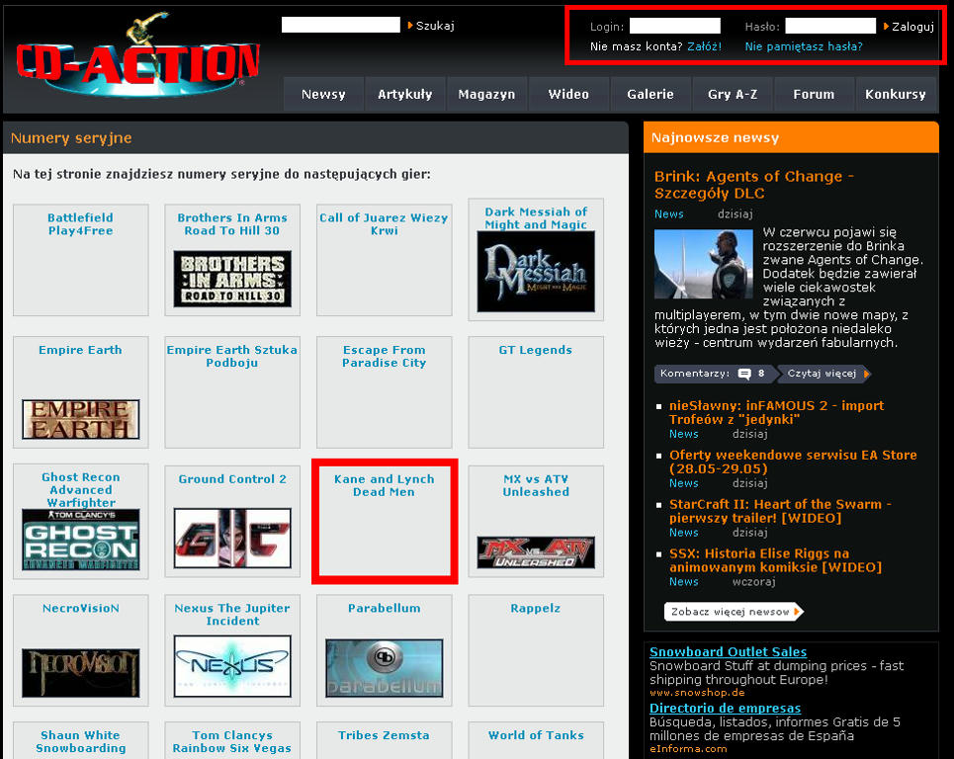Open Ghost Recon Advanced Warfighter link
Viewport: 954px width, 759px height.
(x=81, y=490)
